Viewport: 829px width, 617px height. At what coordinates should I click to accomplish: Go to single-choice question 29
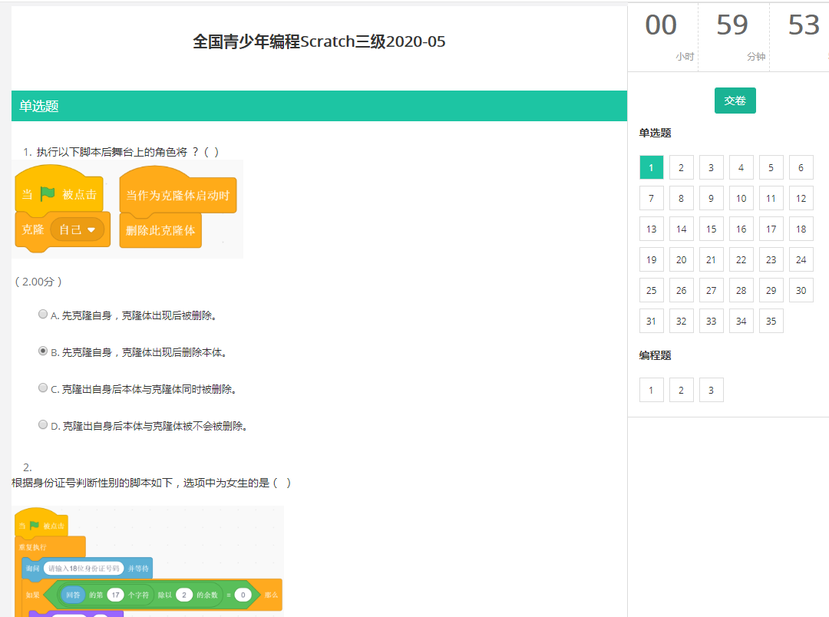tap(771, 290)
